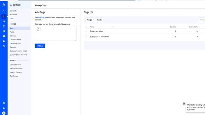Click the ActiveCampaign logo icon
This screenshot has width=205, height=115.
pos(4,5)
